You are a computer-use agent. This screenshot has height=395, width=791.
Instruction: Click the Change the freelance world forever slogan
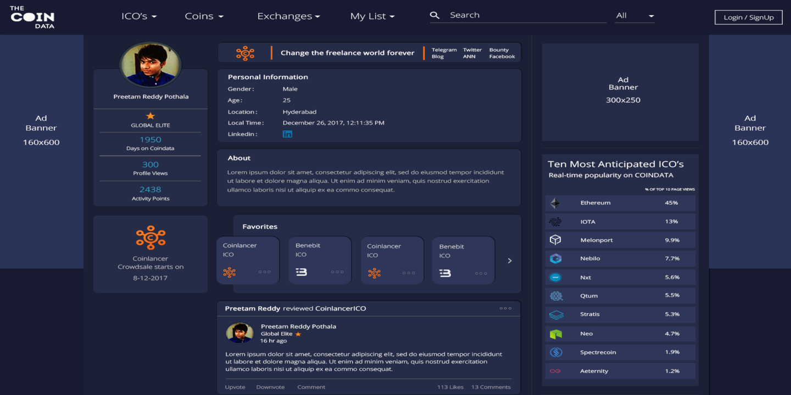(x=348, y=53)
